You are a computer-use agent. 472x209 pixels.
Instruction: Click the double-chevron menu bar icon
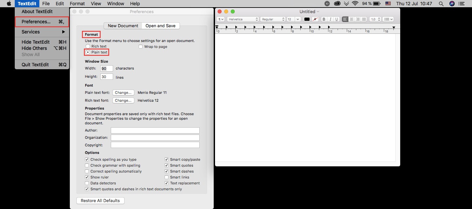pos(346,4)
